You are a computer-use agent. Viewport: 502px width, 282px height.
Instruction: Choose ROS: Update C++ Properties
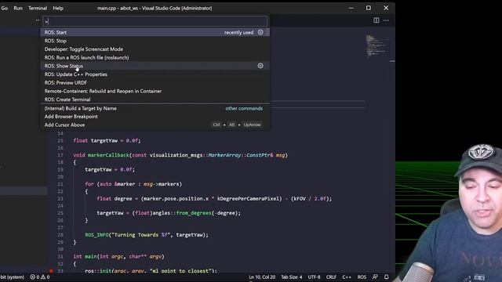coord(155,74)
